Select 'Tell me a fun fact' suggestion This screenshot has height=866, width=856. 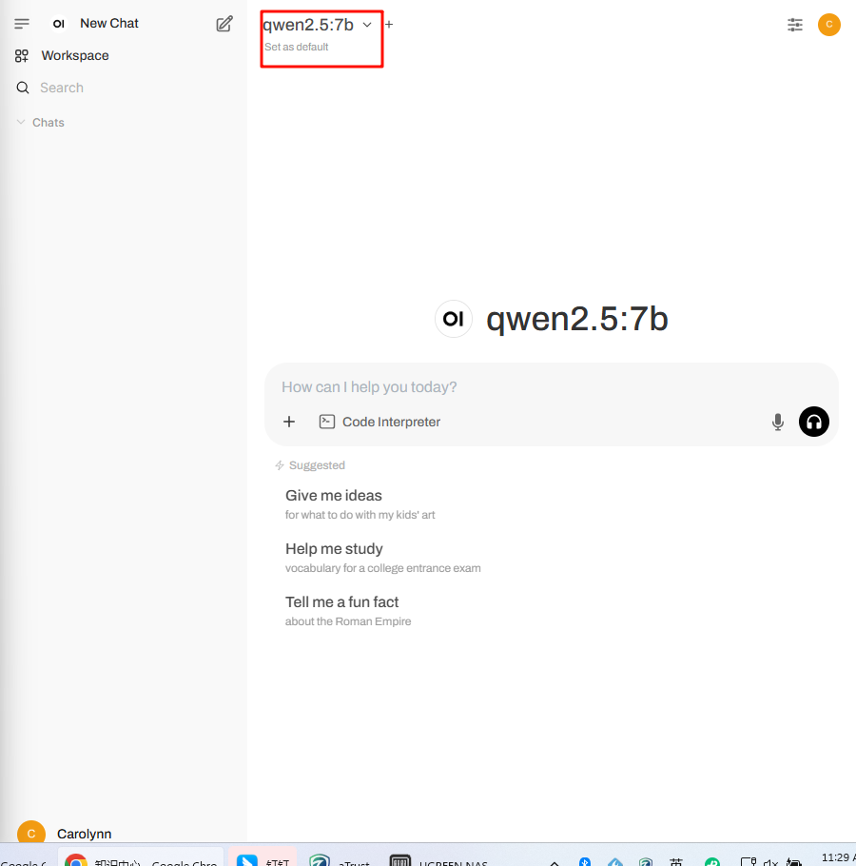[x=342, y=602]
